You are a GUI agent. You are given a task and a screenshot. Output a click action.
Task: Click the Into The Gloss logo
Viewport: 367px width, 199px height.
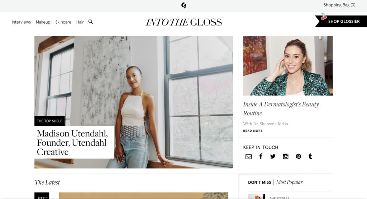[184, 22]
